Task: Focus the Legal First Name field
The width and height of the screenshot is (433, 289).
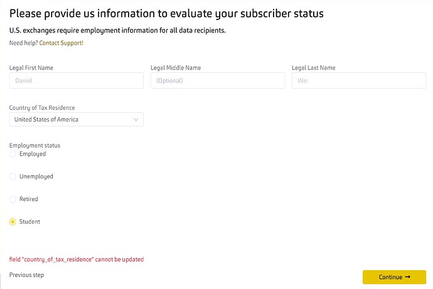Action: pos(76,80)
